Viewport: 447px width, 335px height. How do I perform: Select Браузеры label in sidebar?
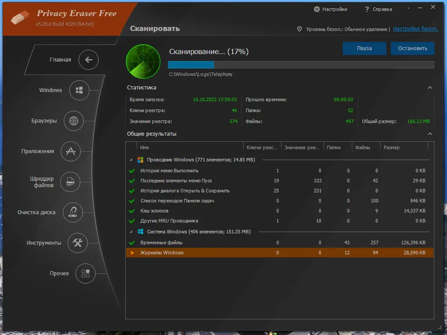coord(44,121)
